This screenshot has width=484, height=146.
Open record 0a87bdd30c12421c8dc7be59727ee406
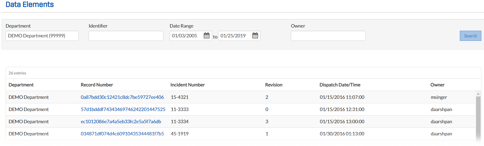coord(122,97)
